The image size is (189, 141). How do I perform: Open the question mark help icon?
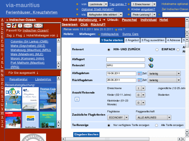(x=20, y=26)
